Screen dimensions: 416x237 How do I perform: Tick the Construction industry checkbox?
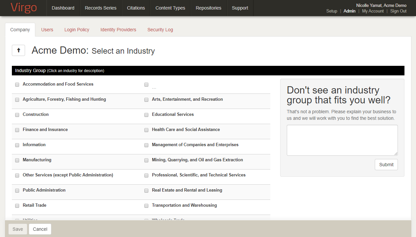coord(17,115)
